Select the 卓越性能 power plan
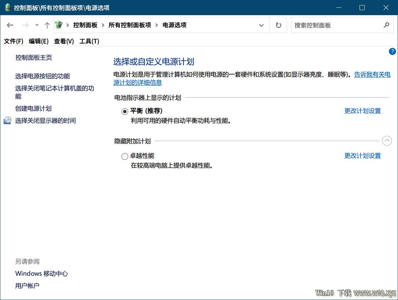 125,156
